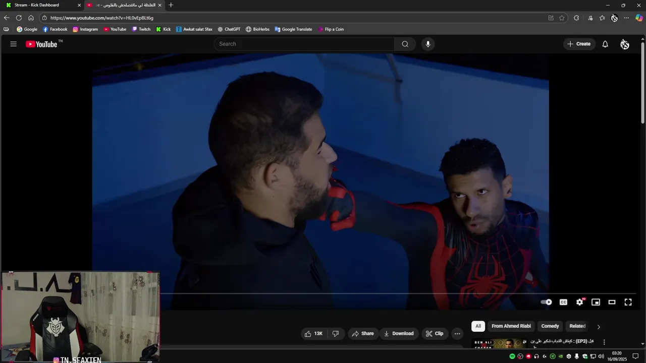Screen dimensions: 646x363
Task: Open more actions ellipsis beside Clip
Action: [457, 333]
